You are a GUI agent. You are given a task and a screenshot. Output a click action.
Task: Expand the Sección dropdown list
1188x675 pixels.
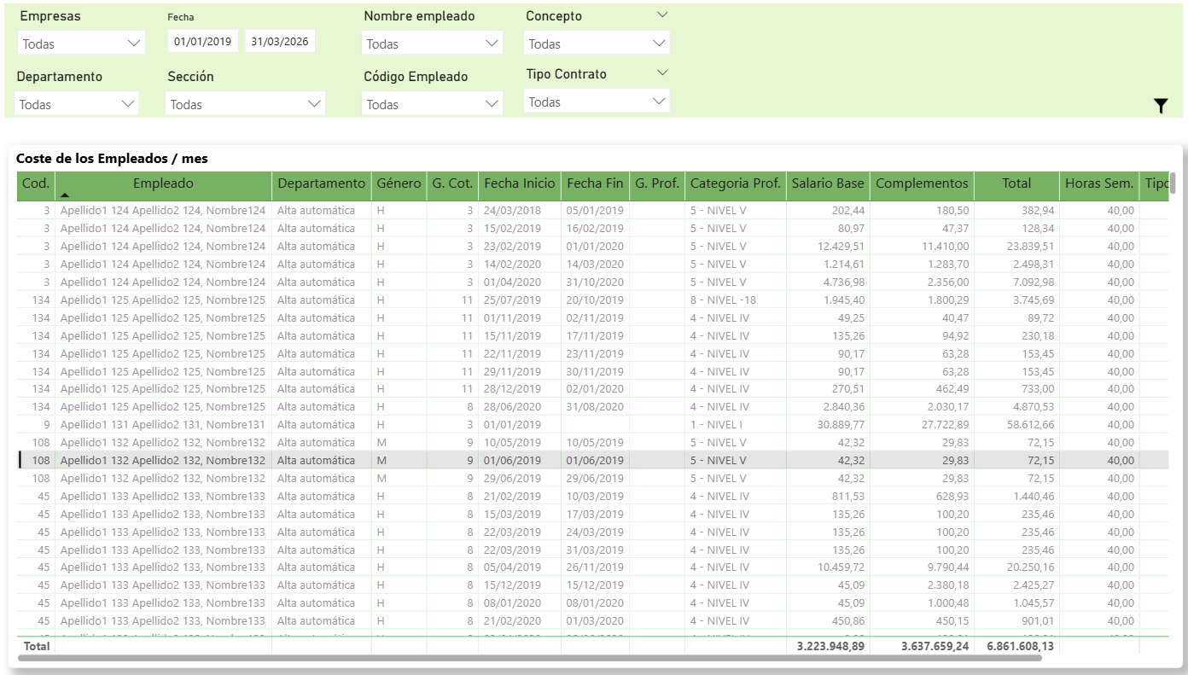(x=245, y=104)
